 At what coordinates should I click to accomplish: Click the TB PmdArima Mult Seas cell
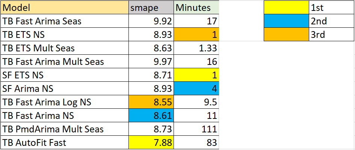point(65,129)
